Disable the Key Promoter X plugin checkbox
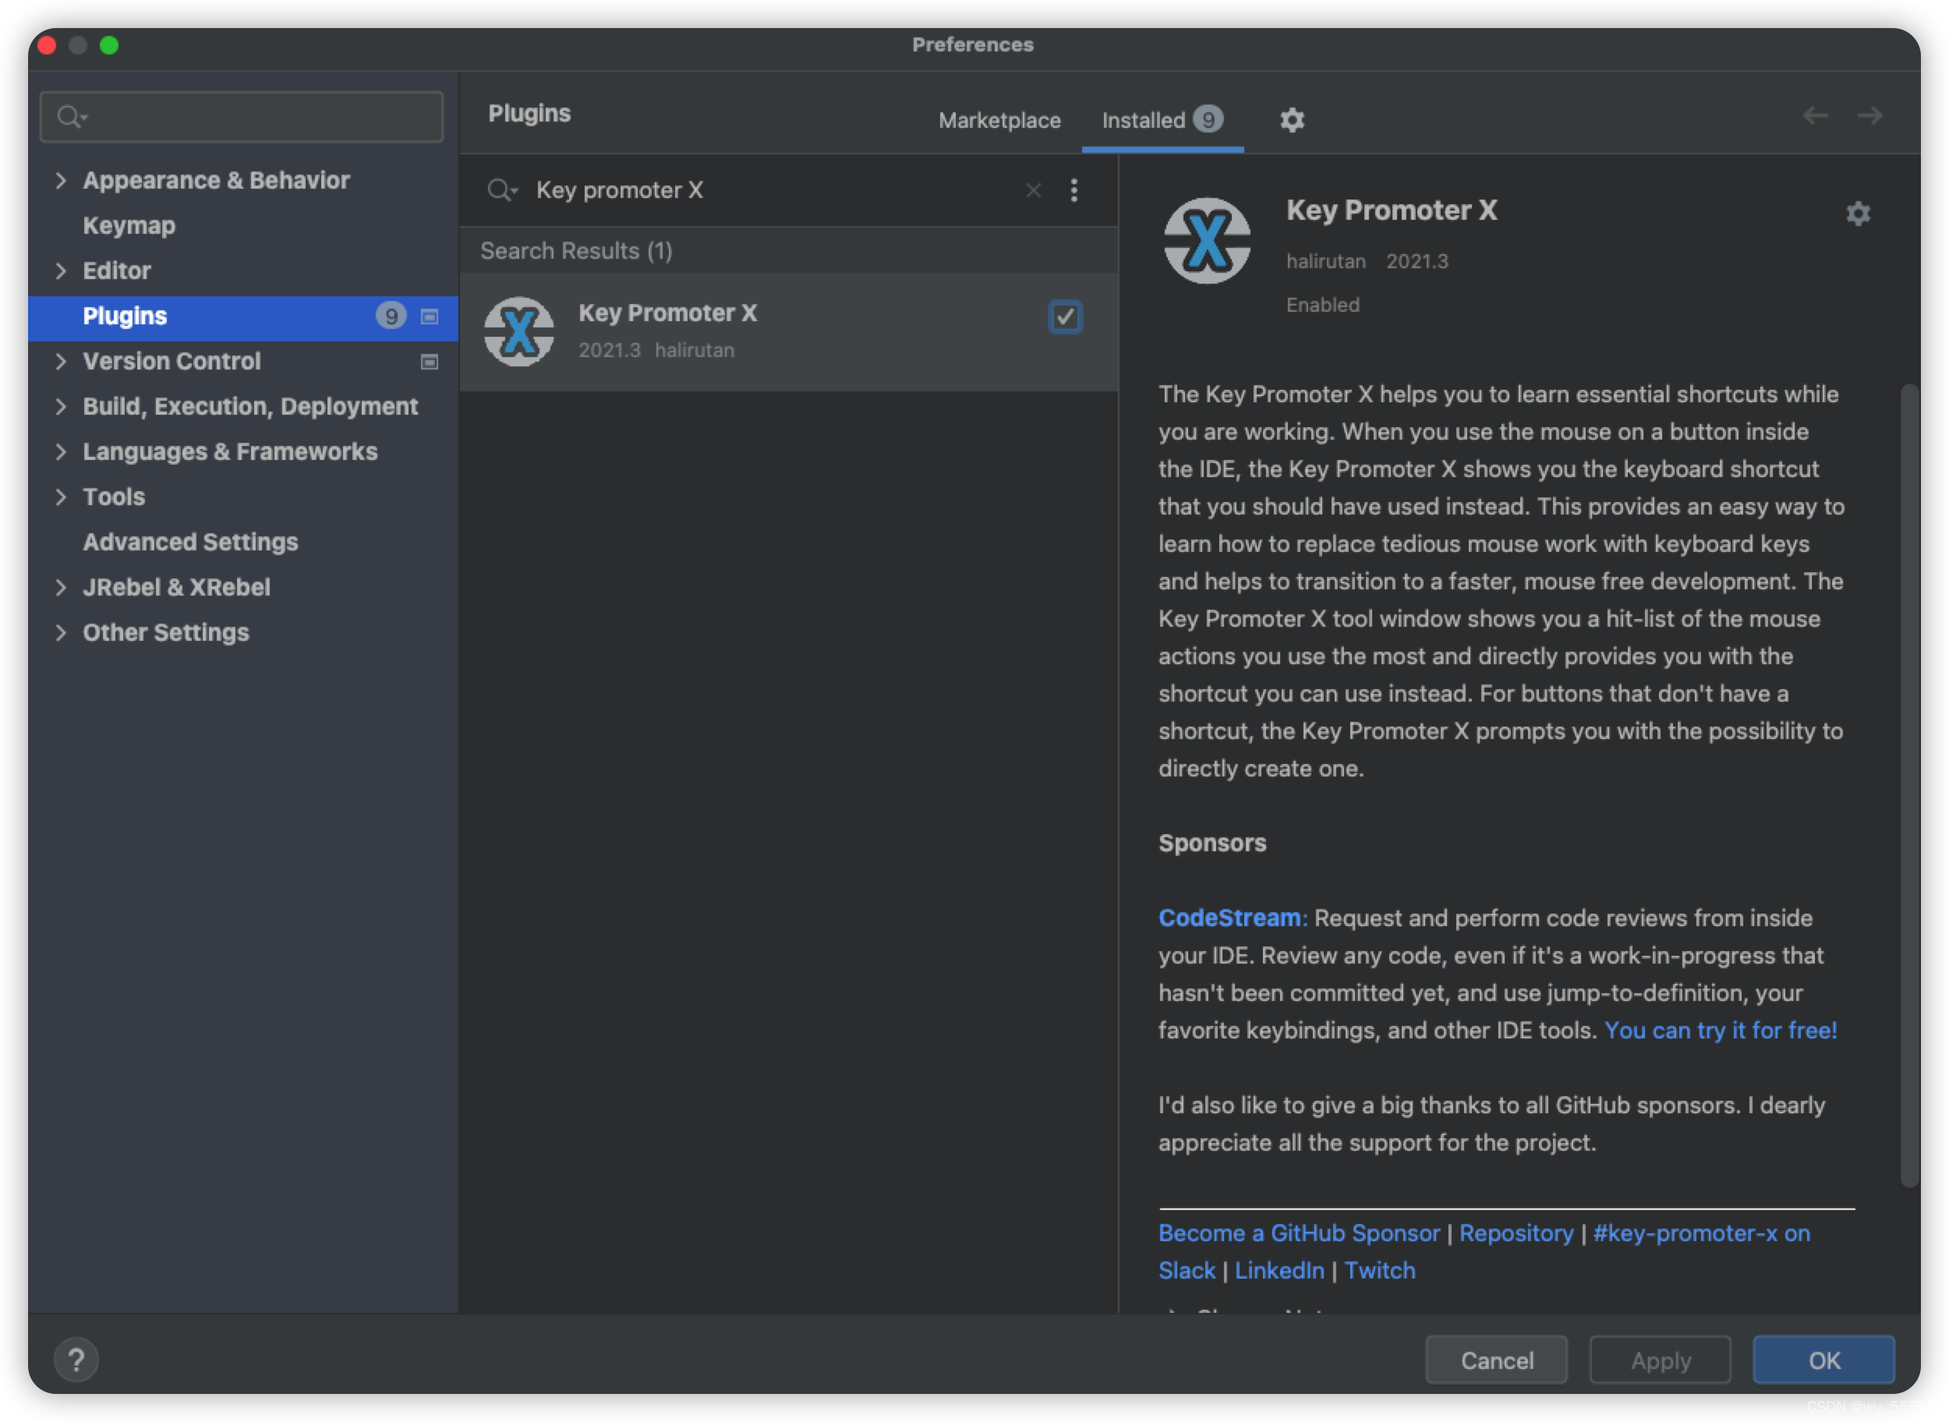This screenshot has width=1949, height=1422. [x=1064, y=317]
